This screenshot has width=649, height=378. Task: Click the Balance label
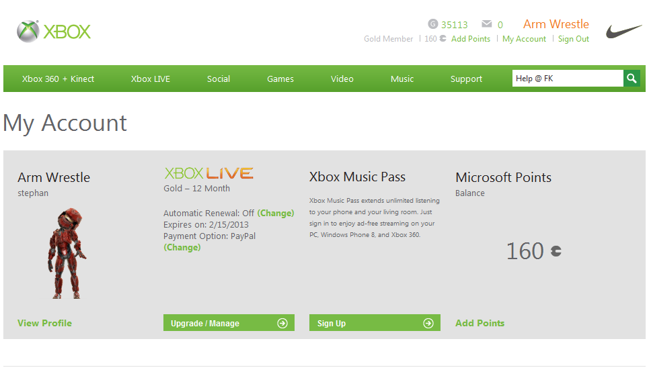click(470, 193)
